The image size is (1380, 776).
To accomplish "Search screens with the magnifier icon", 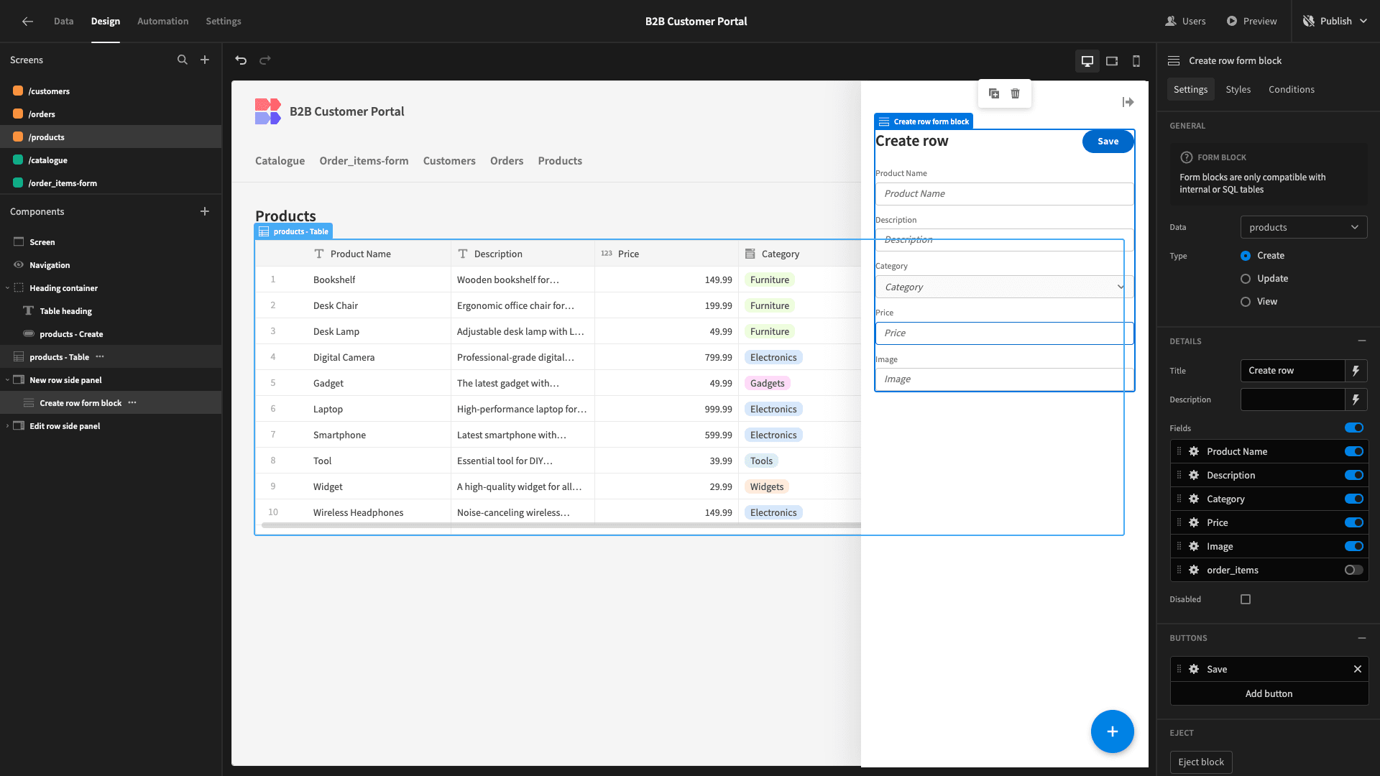I will coord(183,60).
